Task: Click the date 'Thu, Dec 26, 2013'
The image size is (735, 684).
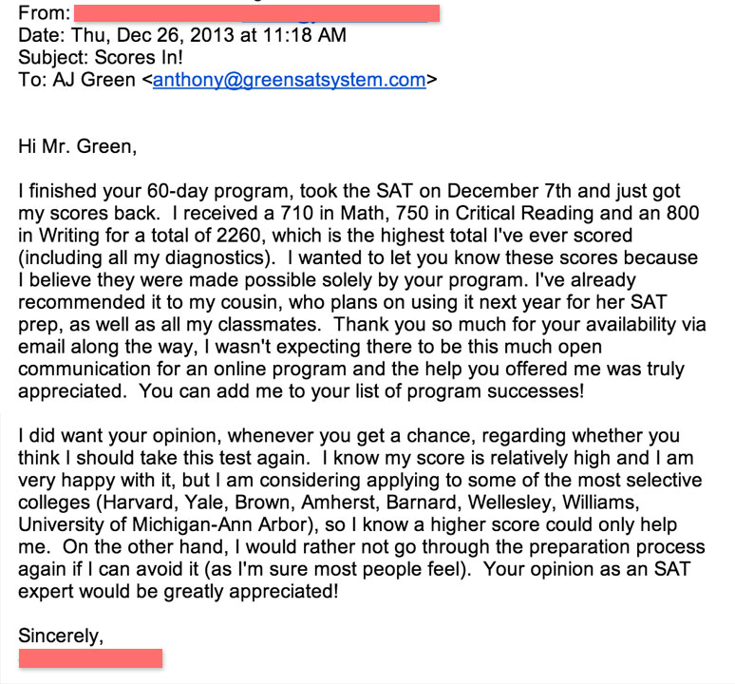Action: [152, 35]
